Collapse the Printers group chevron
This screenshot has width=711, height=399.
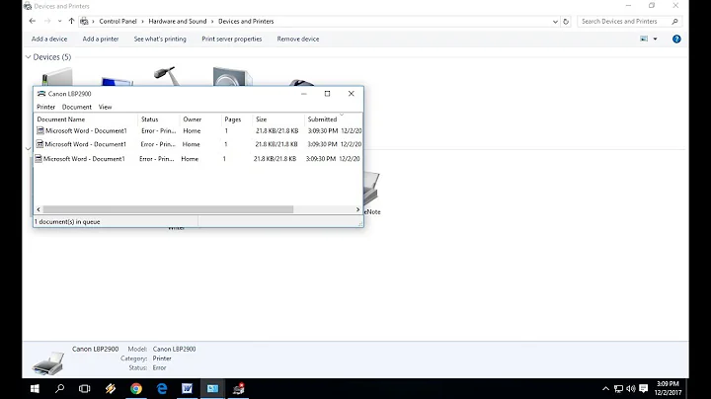28,149
